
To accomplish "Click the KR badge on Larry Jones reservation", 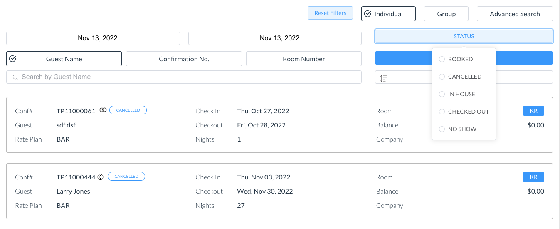I will tap(533, 177).
